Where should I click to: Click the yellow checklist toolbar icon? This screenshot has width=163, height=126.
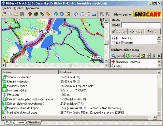pyautogui.click(x=68, y=14)
